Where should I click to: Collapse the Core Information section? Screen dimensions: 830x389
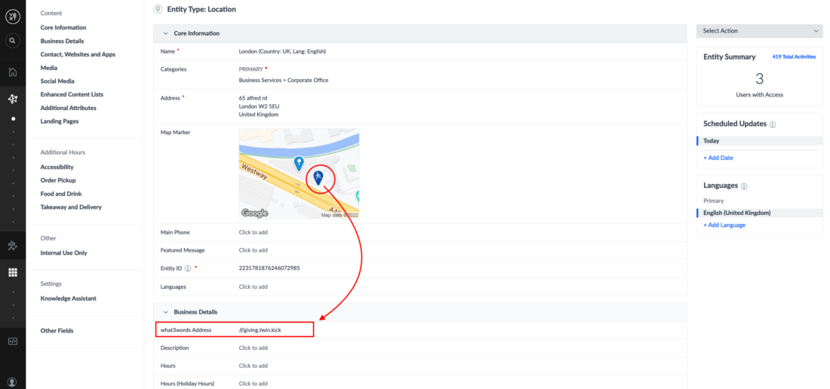166,33
